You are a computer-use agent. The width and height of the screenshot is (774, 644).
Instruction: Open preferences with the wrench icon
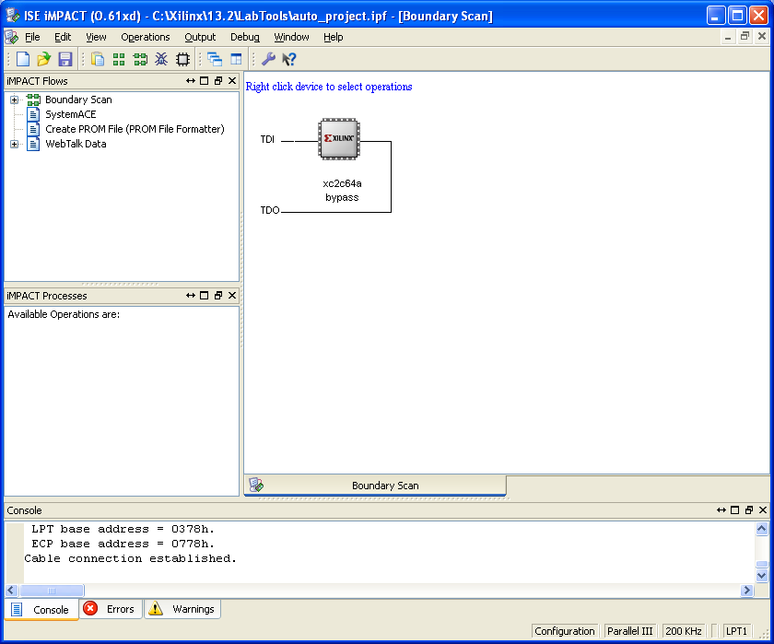pos(268,59)
